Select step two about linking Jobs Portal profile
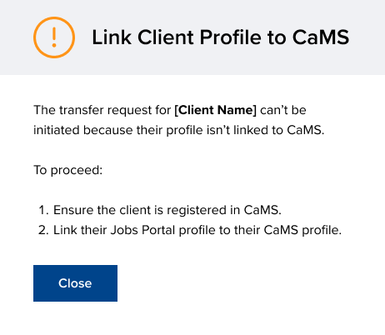This screenshot has width=385, height=335. pyautogui.click(x=190, y=230)
